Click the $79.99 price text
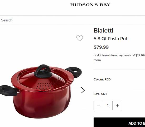The image size is (145, 127). click(101, 47)
